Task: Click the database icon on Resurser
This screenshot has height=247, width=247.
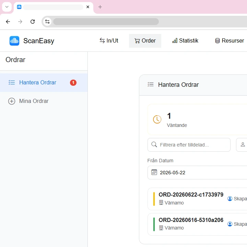Action: (x=217, y=40)
